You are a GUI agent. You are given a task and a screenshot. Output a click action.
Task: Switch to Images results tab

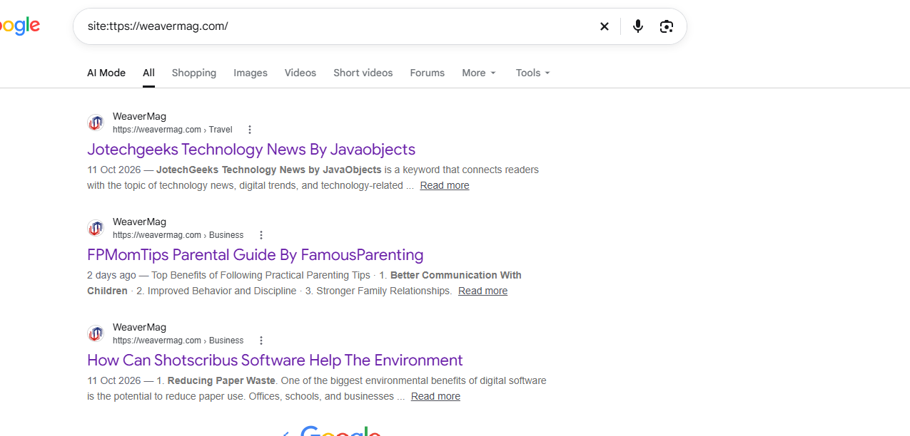pyautogui.click(x=251, y=73)
